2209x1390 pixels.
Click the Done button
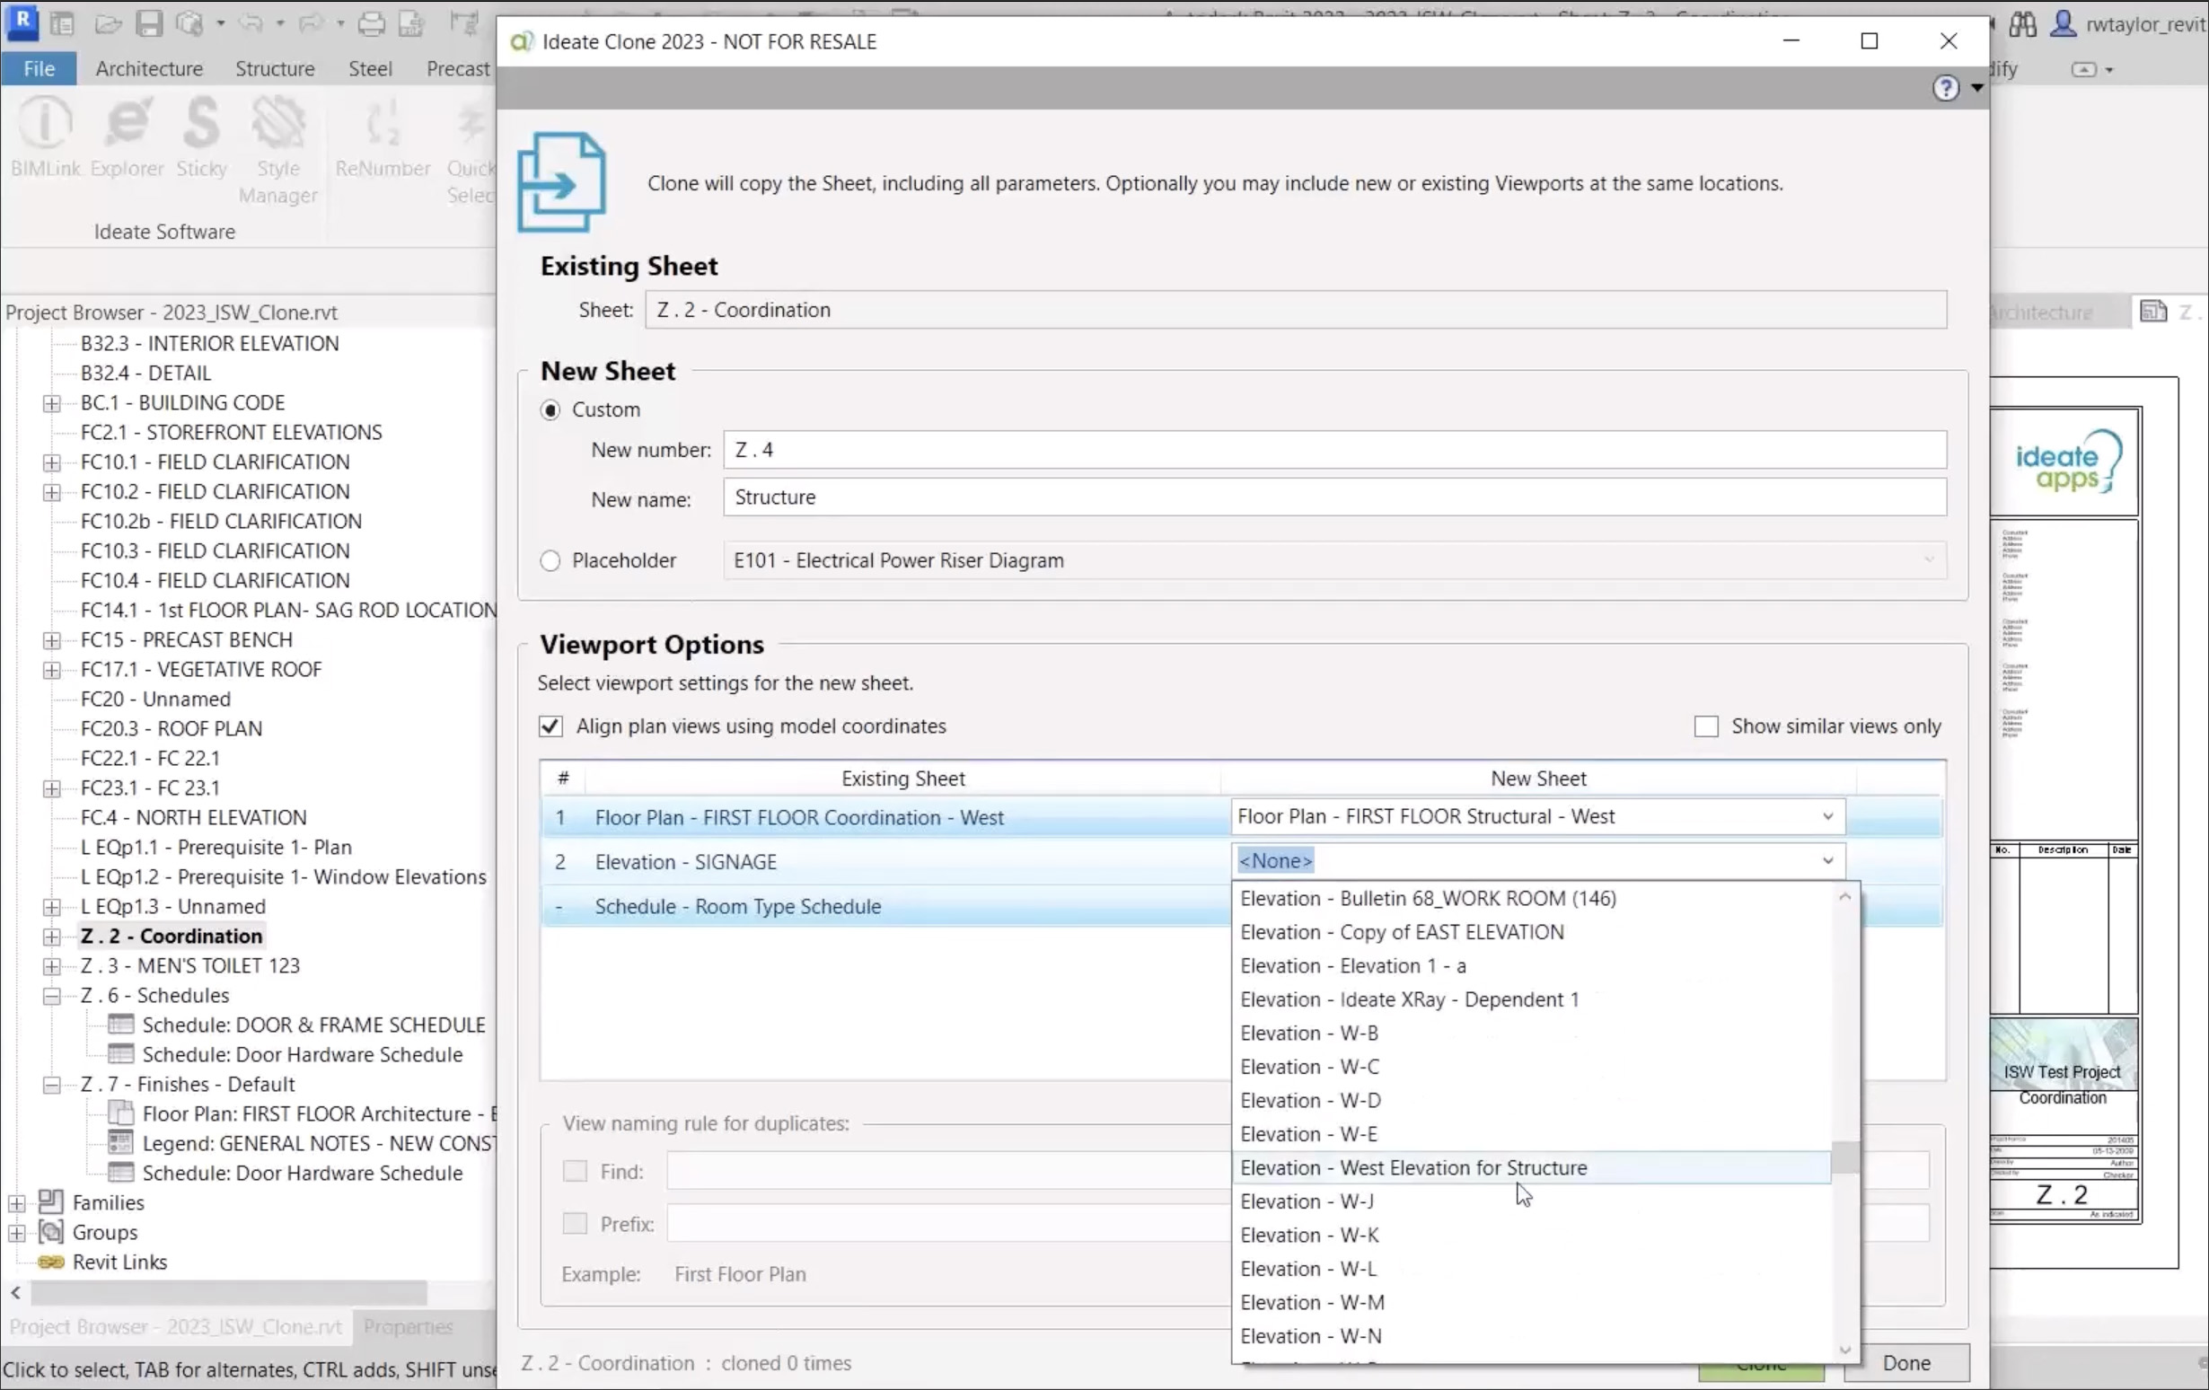(x=1906, y=1363)
